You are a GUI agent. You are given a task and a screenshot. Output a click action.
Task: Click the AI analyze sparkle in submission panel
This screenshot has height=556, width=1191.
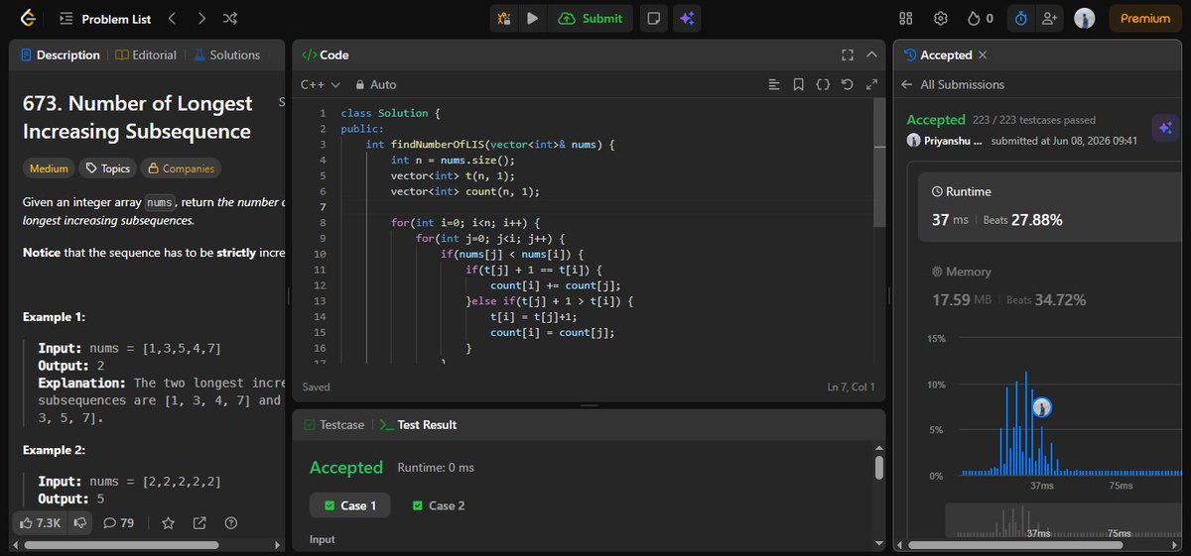tap(1165, 128)
